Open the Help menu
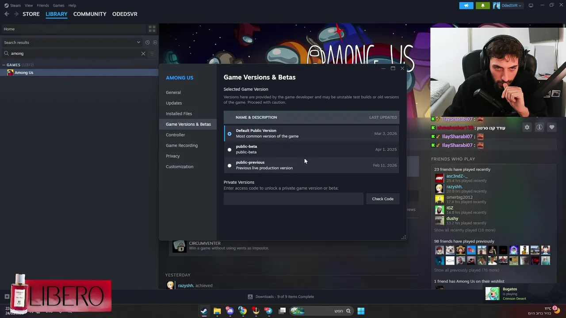Viewport: 566px width, 318px height. point(72,5)
